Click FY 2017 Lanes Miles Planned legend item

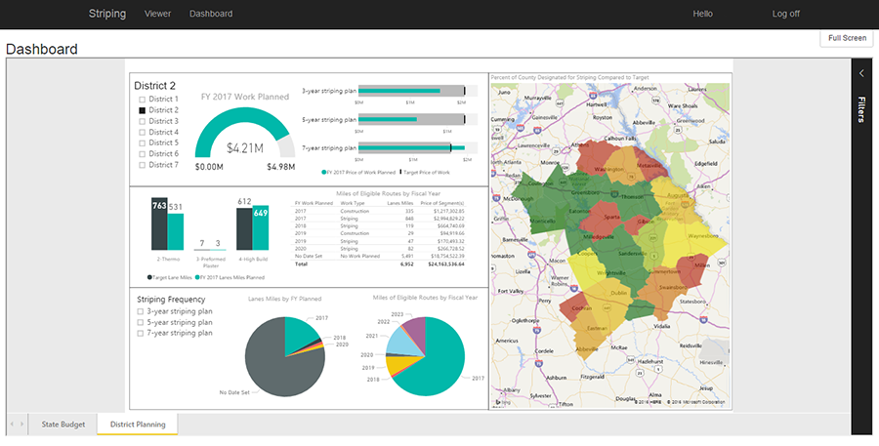pos(230,277)
